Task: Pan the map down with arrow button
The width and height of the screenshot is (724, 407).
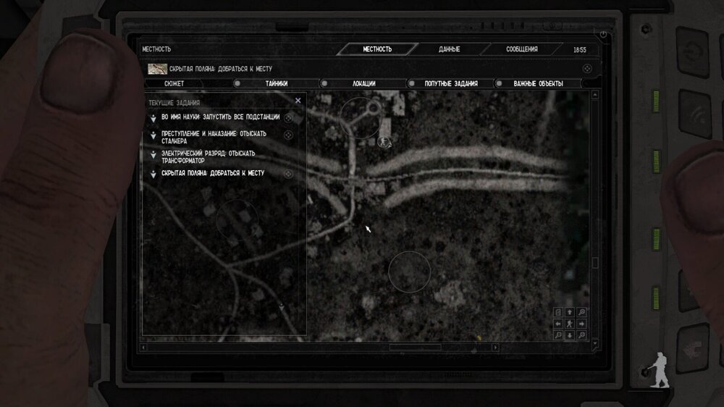Action: [570, 335]
